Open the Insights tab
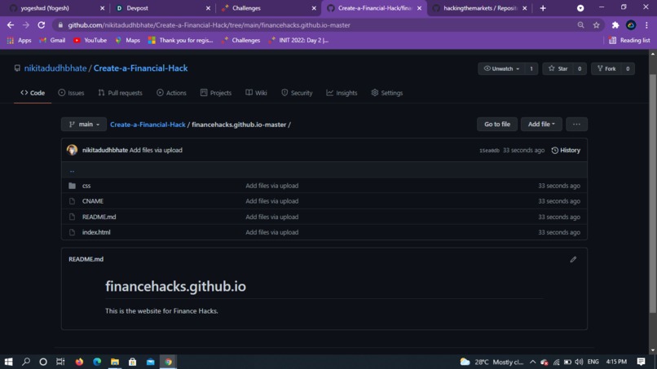Screen dimensions: 657x369 click(x=342, y=93)
